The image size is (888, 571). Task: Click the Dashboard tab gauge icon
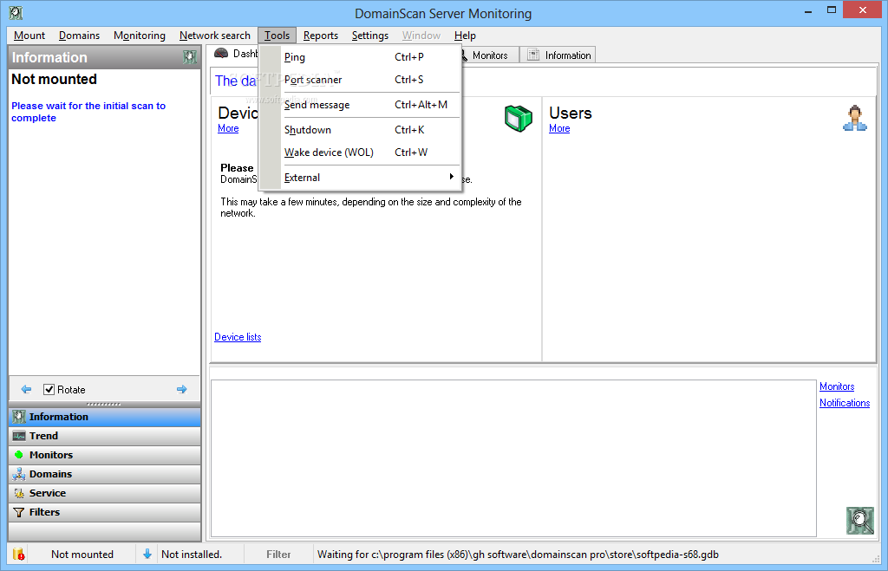pyautogui.click(x=221, y=53)
